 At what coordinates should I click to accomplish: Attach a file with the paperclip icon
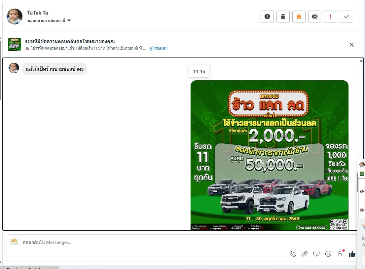click(x=304, y=254)
